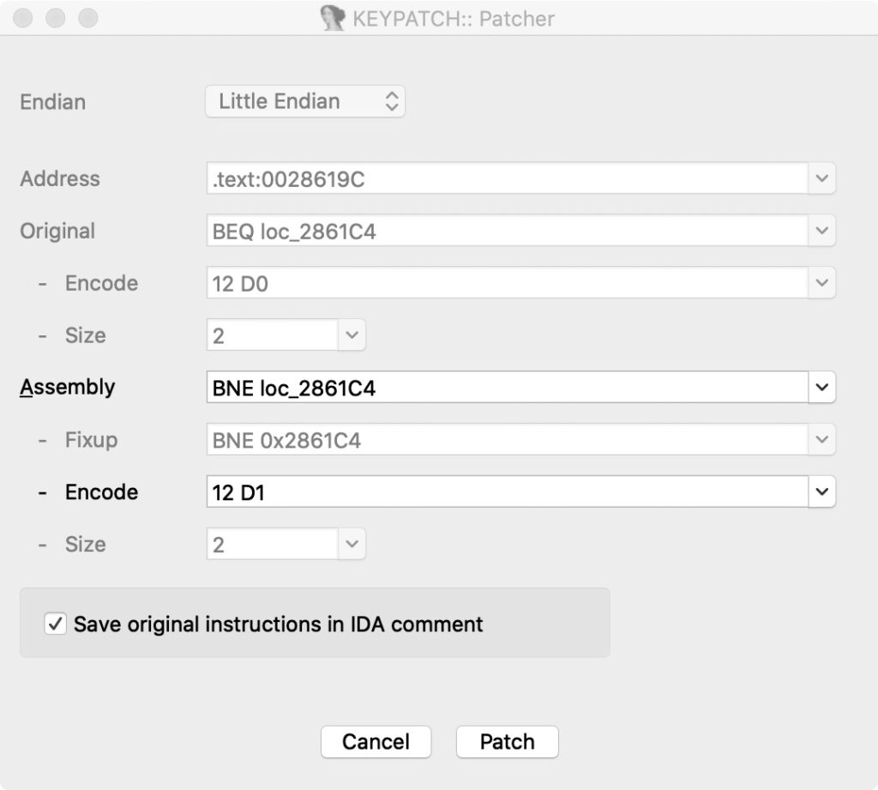This screenshot has height=790, width=878.
Task: Open the Endian selection dropdown
Action: click(x=305, y=101)
